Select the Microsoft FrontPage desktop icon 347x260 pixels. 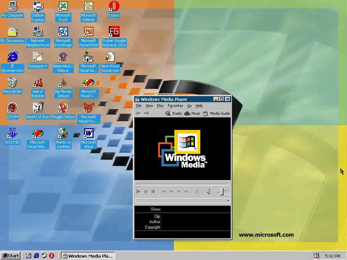coord(63,37)
